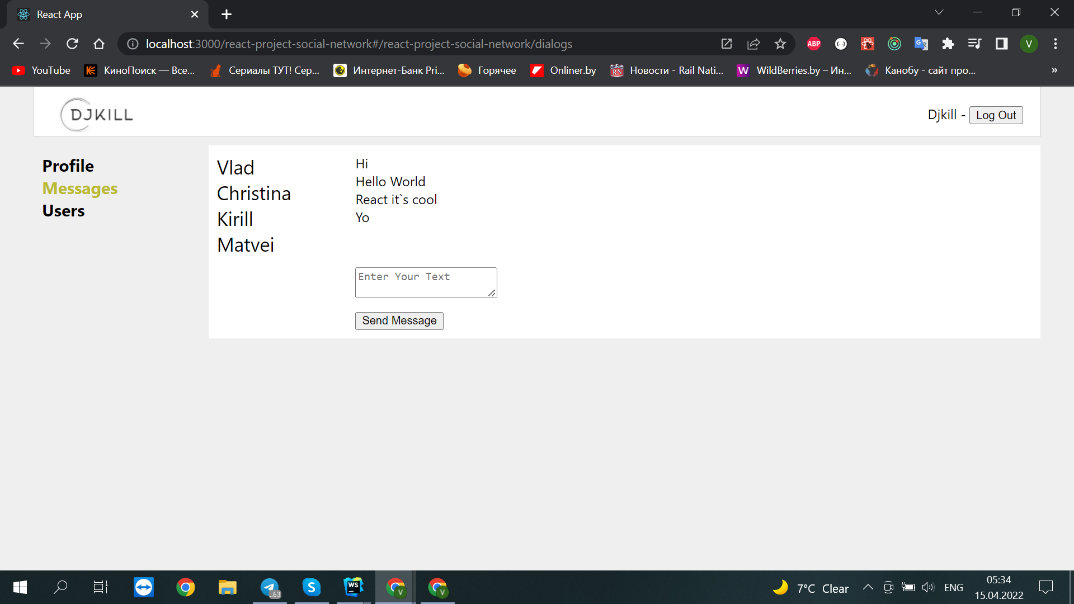Image resolution: width=1074 pixels, height=604 pixels.
Task: Open the Onliner.by bookmark
Action: tap(564, 70)
